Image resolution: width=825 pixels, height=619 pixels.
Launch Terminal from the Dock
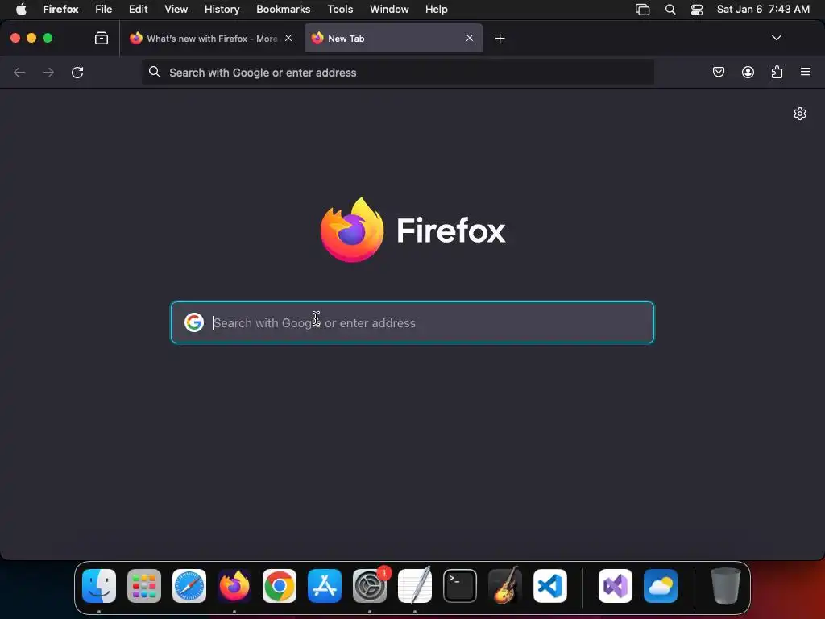coord(460,586)
